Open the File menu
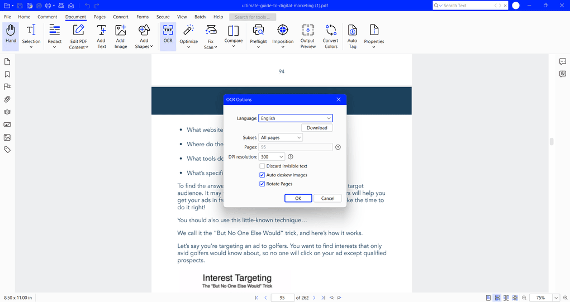Screen dimensions: 570x302 tap(7, 17)
